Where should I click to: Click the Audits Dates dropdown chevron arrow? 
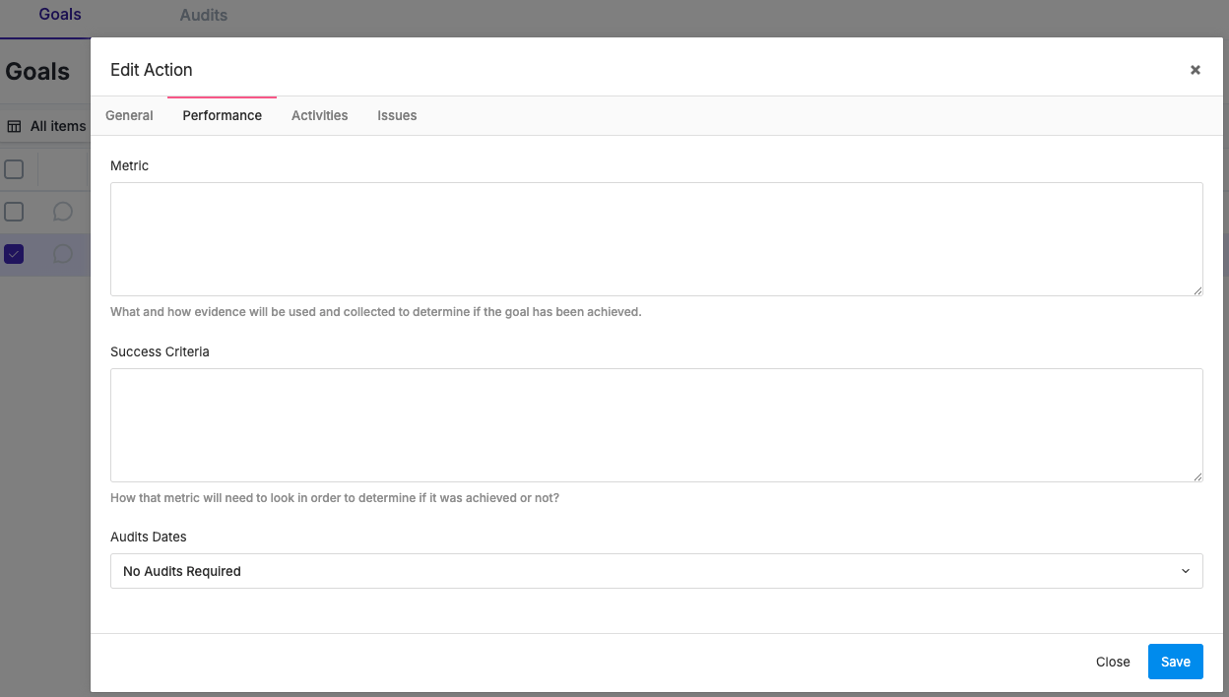point(1185,571)
